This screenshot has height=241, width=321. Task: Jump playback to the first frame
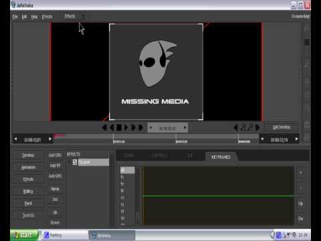coord(104,128)
